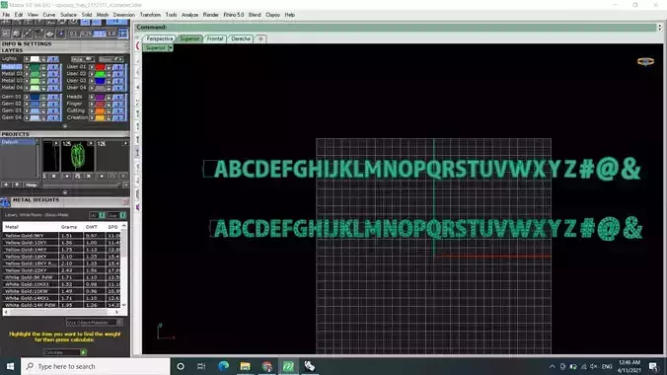
Task: Open the Use Object Materials dropdown
Action: tap(94, 323)
